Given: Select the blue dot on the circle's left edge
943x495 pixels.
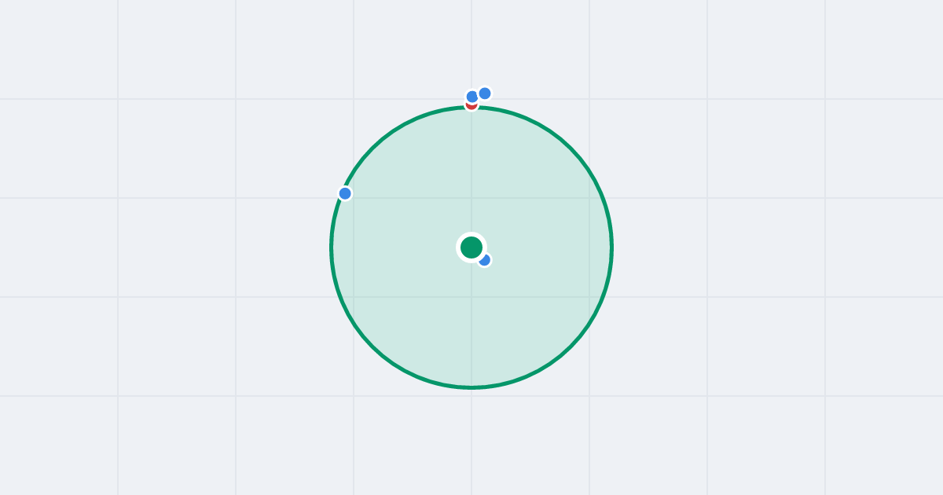Looking at the screenshot, I should coord(345,193).
